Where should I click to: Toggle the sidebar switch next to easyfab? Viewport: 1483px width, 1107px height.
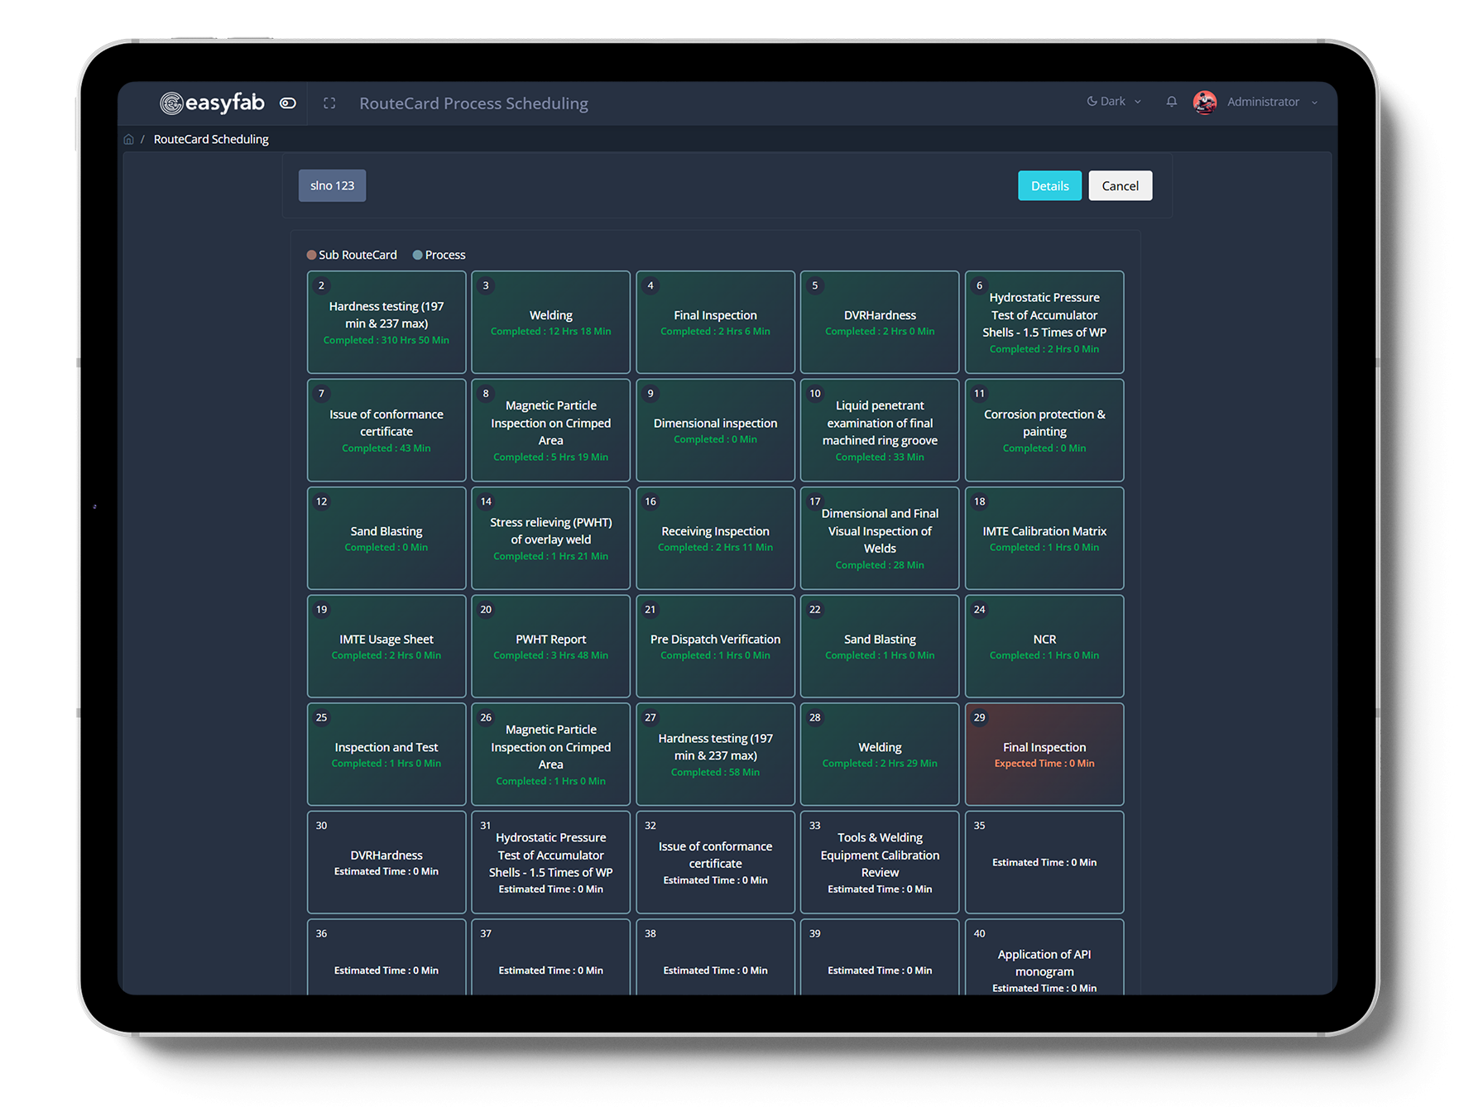288,103
